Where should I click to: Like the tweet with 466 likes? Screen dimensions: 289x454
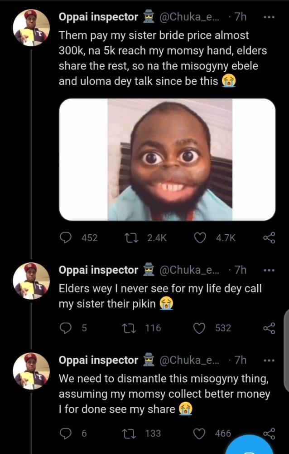pyautogui.click(x=200, y=434)
